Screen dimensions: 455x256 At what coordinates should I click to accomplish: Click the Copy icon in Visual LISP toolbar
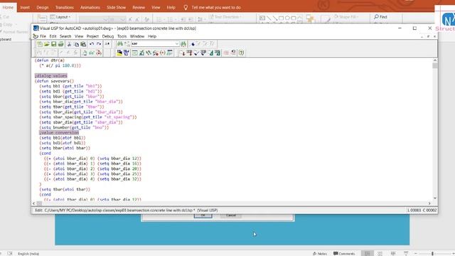click(76, 44)
